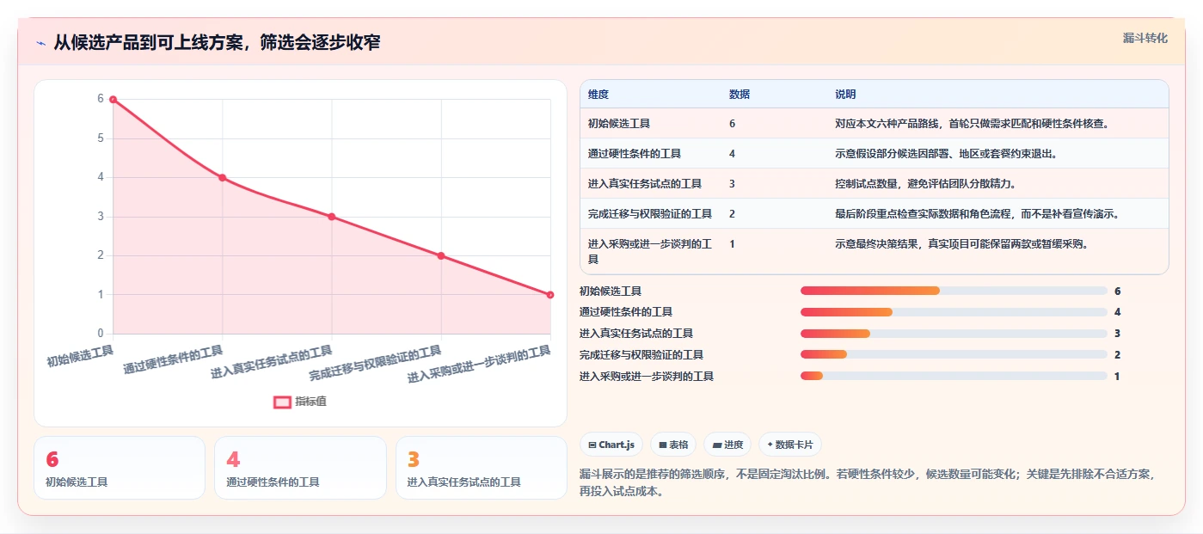Click the chart data point at value 2
Image resolution: width=1203 pixels, height=534 pixels.
441,255
